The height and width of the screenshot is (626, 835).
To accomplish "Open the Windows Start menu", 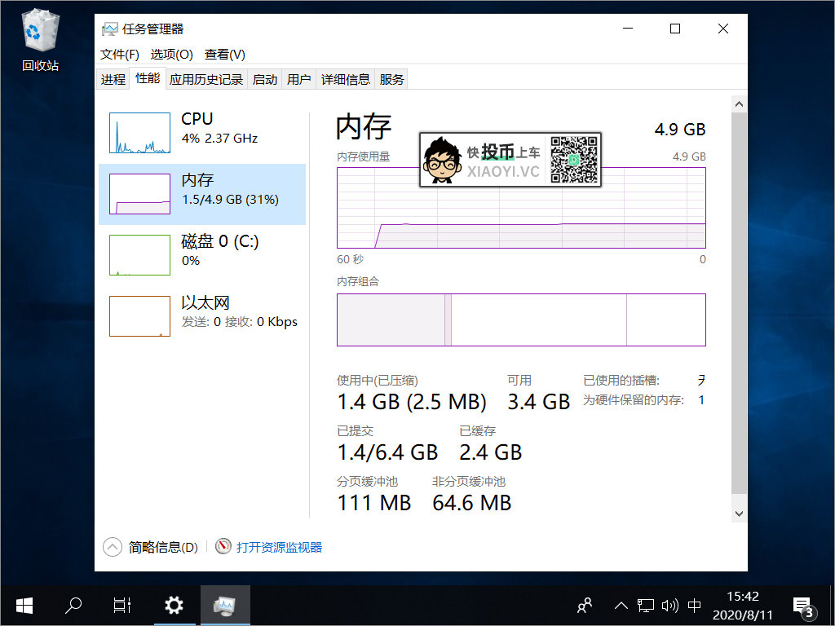I will (24, 605).
